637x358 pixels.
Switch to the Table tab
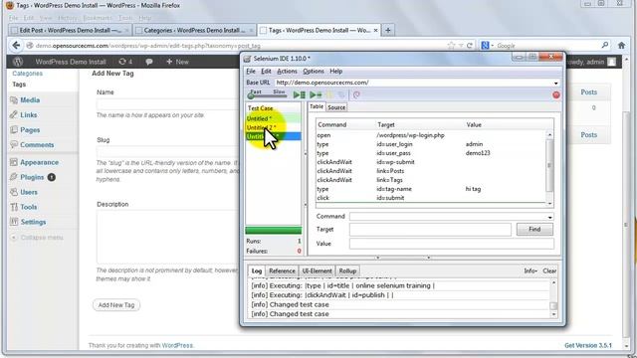(317, 106)
